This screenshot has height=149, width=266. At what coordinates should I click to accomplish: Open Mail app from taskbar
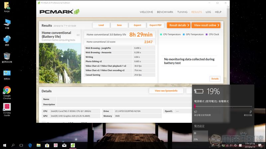(64, 145)
